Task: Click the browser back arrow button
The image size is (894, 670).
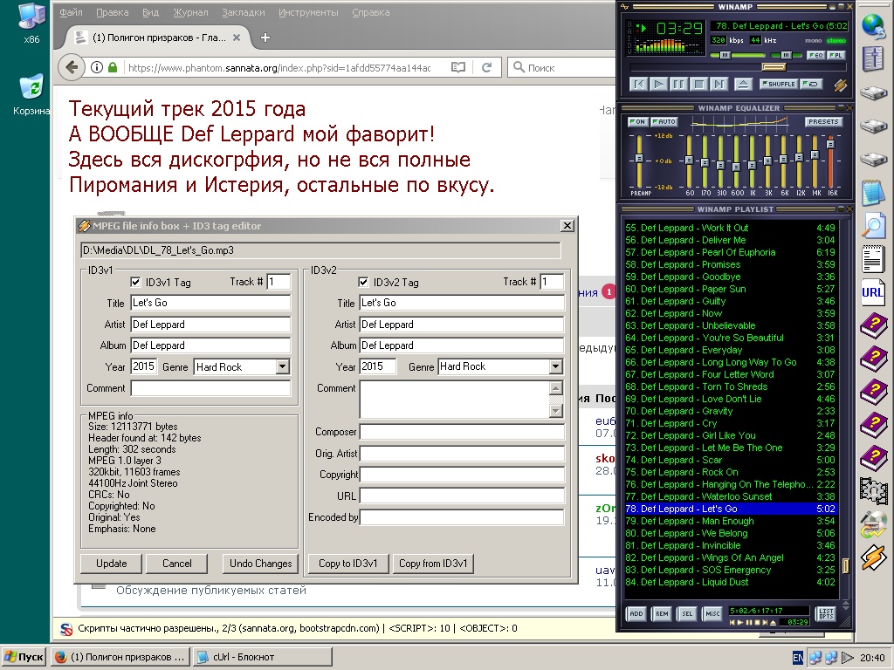Action: (x=72, y=67)
